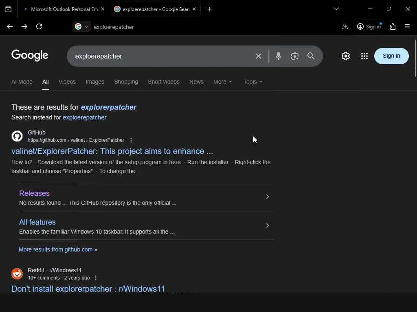The image size is (417, 312).
Task: Click corrected term explorerpatcher link
Action: coord(108,107)
